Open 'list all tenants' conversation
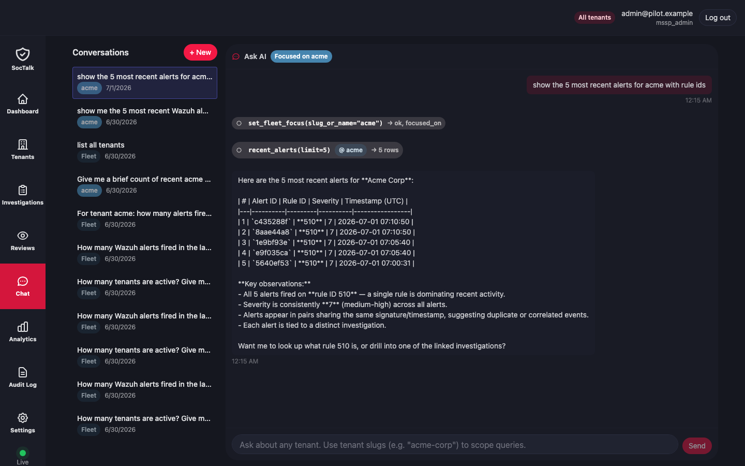This screenshot has height=466, width=745. click(x=145, y=151)
